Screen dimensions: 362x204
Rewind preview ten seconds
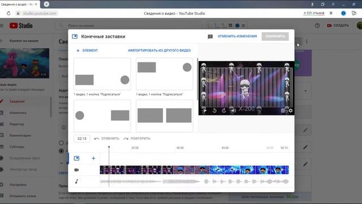pos(214,110)
